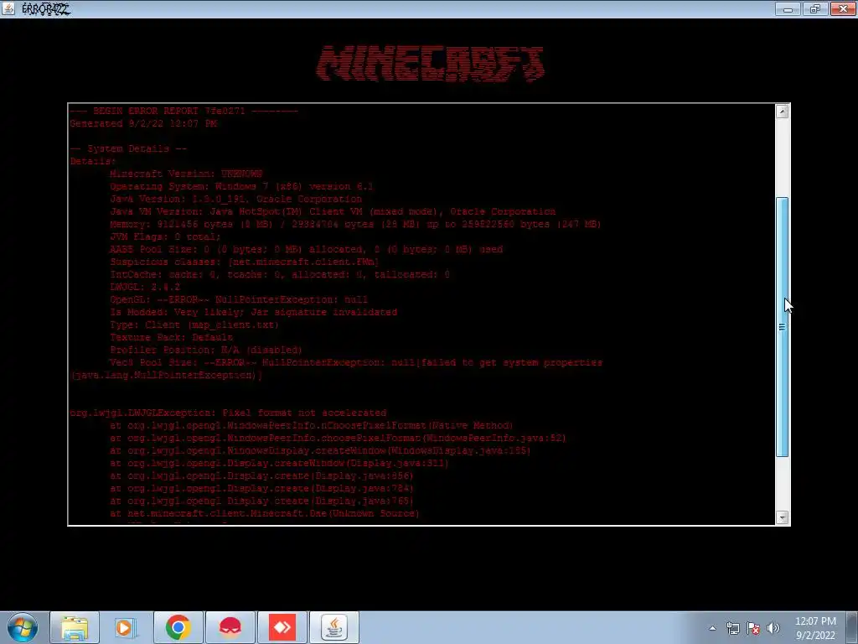The width and height of the screenshot is (858, 644).
Task: Open File Explorer from the taskbar
Action: coord(75,627)
